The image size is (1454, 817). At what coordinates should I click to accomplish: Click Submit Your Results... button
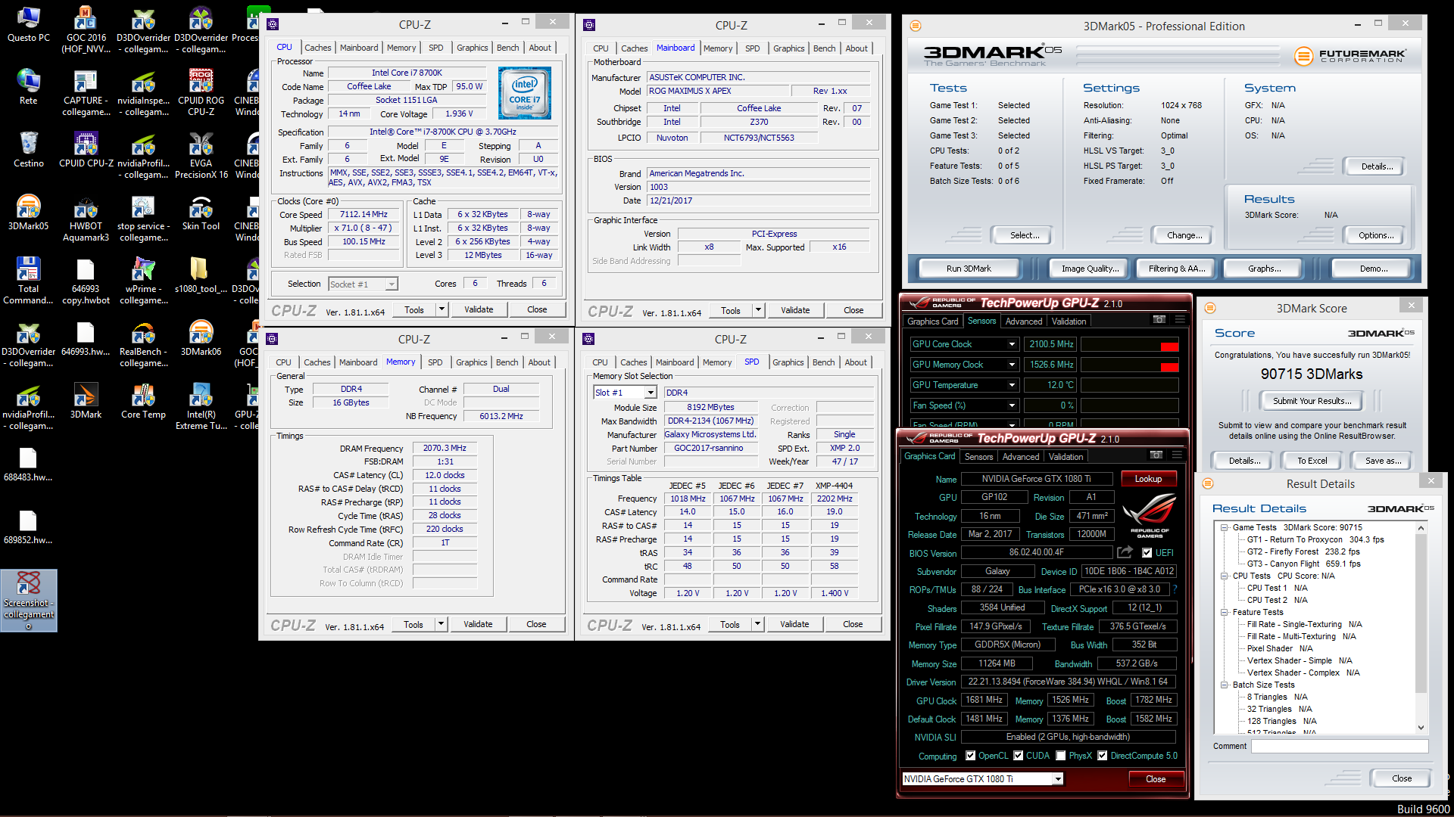pos(1312,401)
